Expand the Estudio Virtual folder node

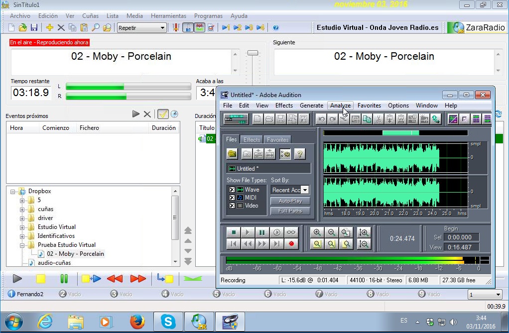[x=22, y=227]
